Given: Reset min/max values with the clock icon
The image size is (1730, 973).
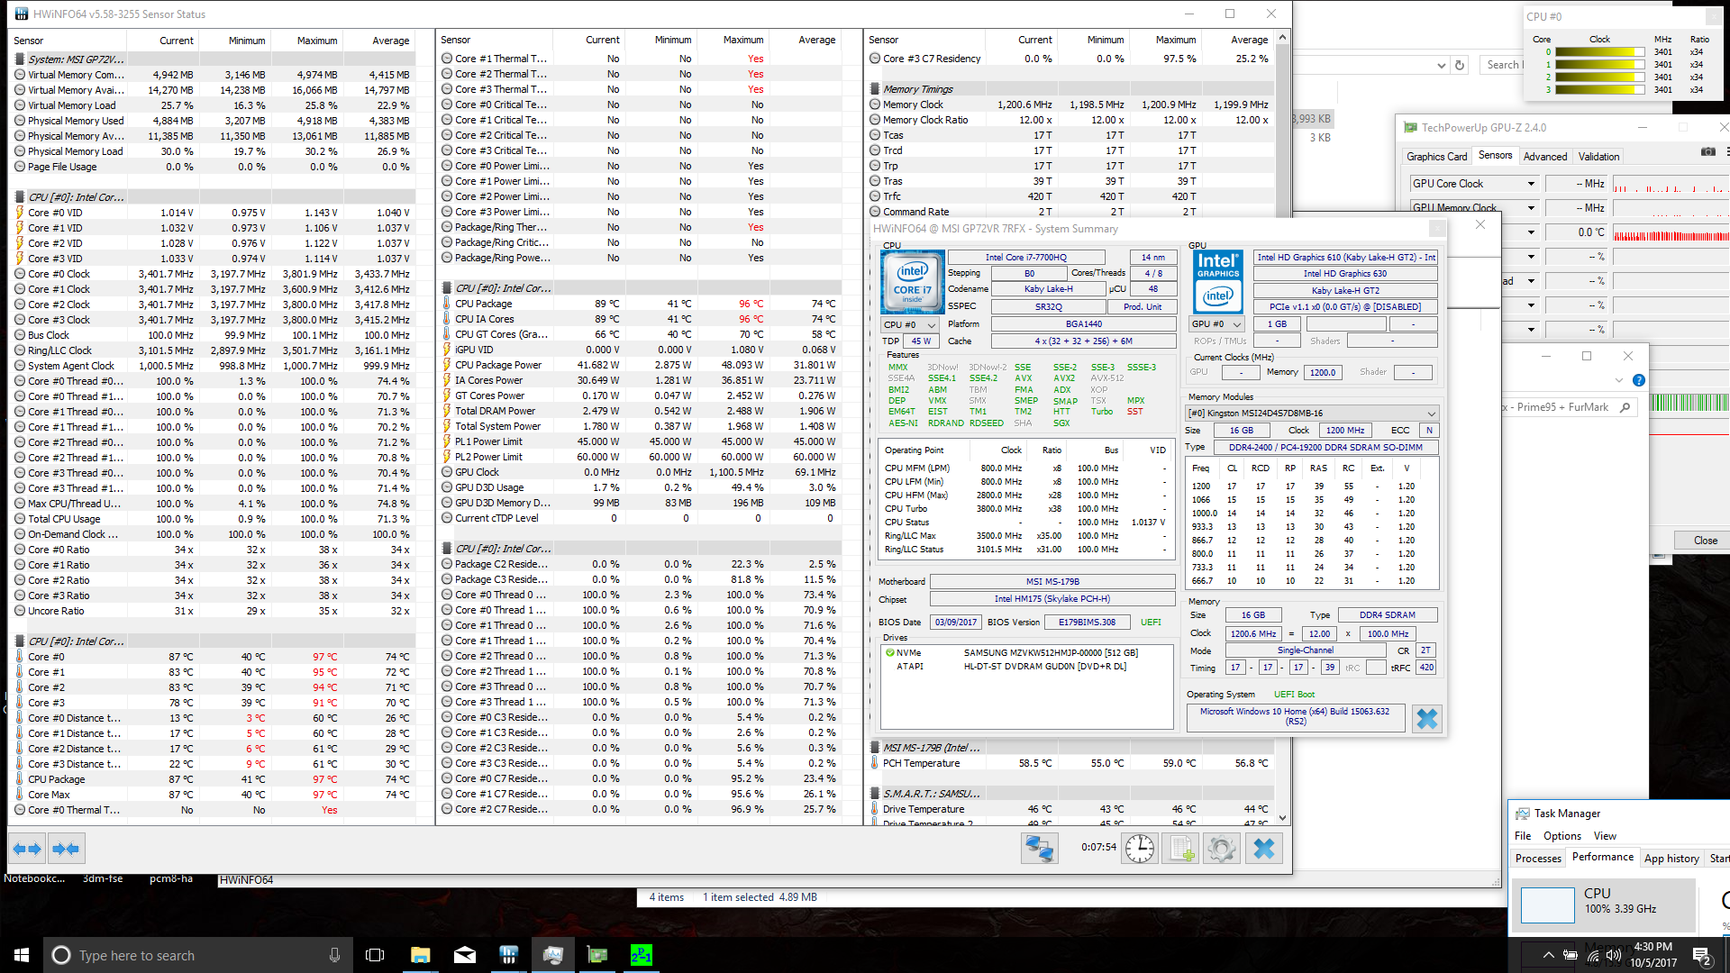Looking at the screenshot, I should (x=1139, y=848).
